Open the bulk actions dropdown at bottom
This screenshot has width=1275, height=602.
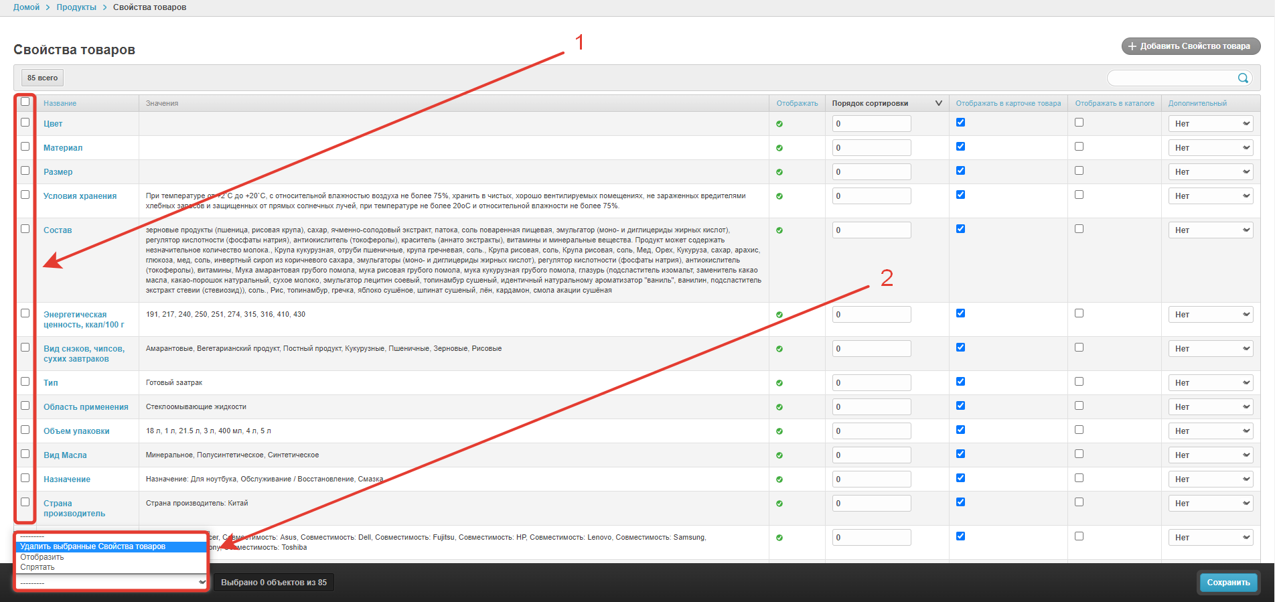coord(111,583)
